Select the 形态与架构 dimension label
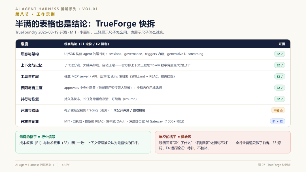This screenshot has height=172, width=306. 30,54
